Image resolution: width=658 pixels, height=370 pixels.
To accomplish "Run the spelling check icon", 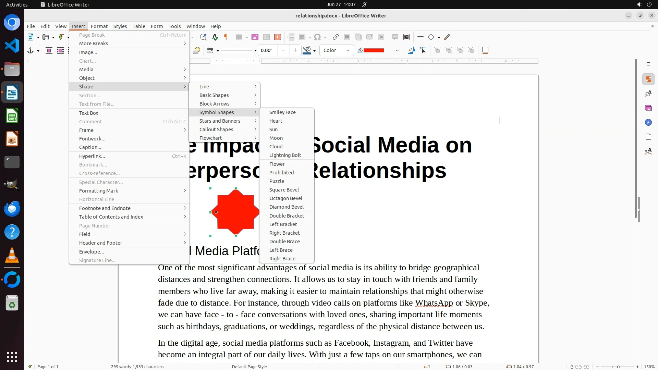I will coord(215,37).
